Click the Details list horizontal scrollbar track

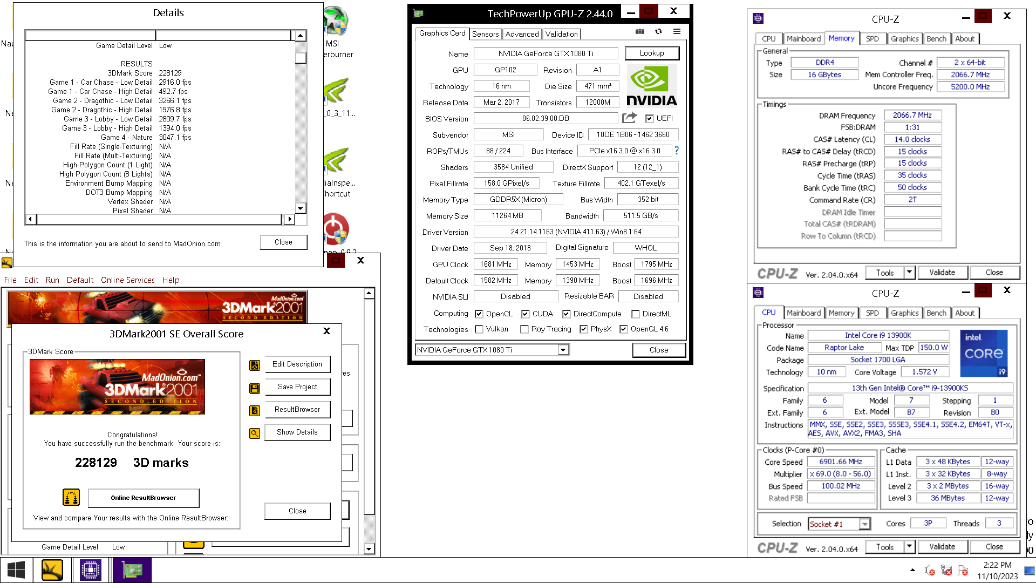pos(159,219)
